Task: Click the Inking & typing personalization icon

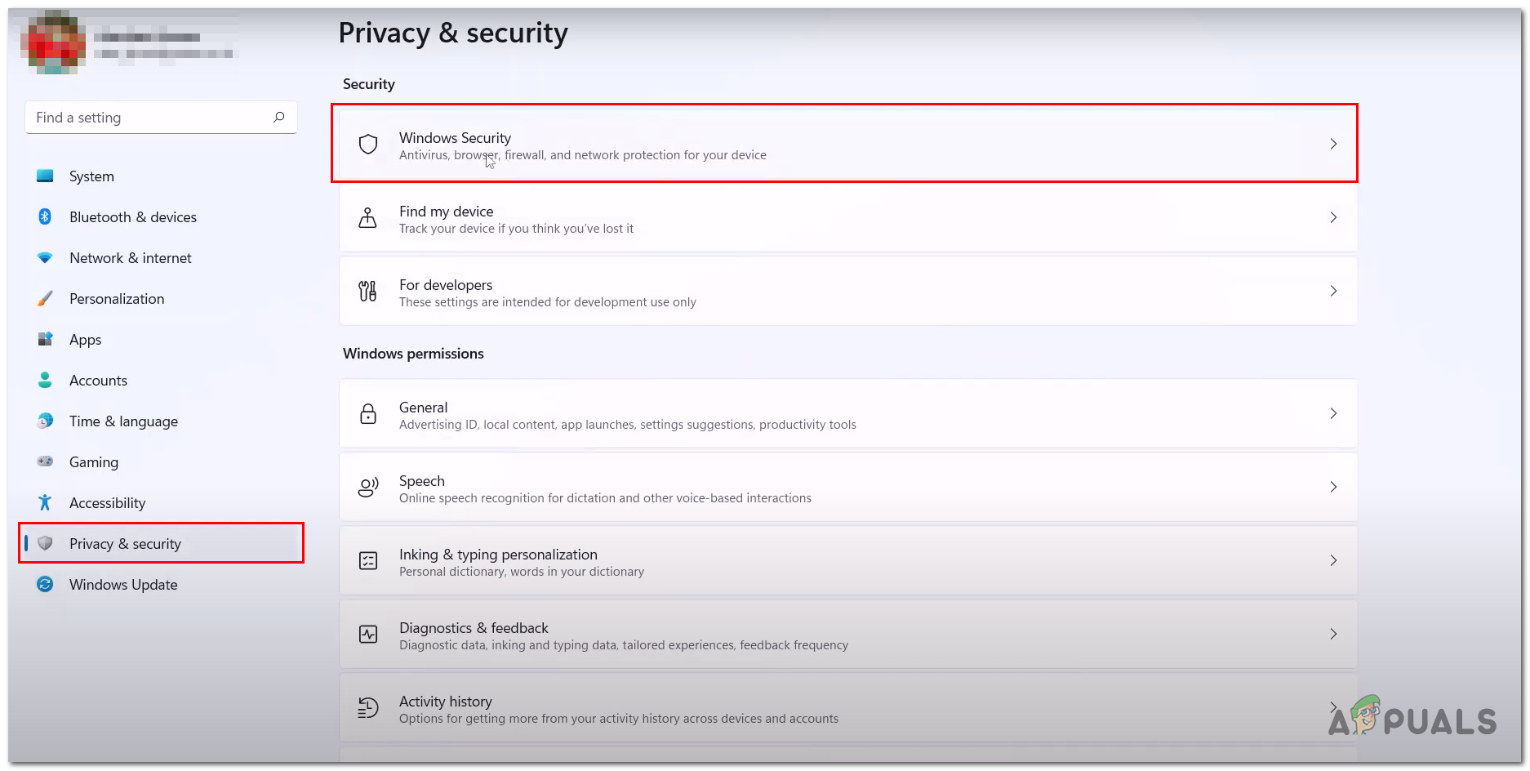Action: [368, 561]
